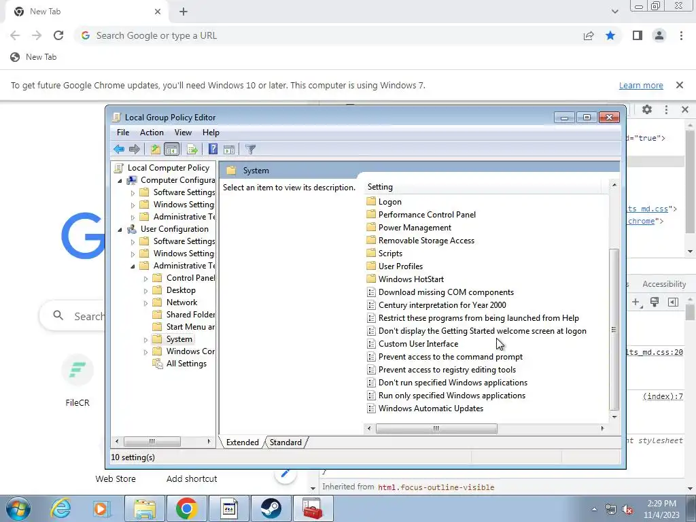Click the Export List toolbar icon
696x522 pixels.
click(192, 149)
